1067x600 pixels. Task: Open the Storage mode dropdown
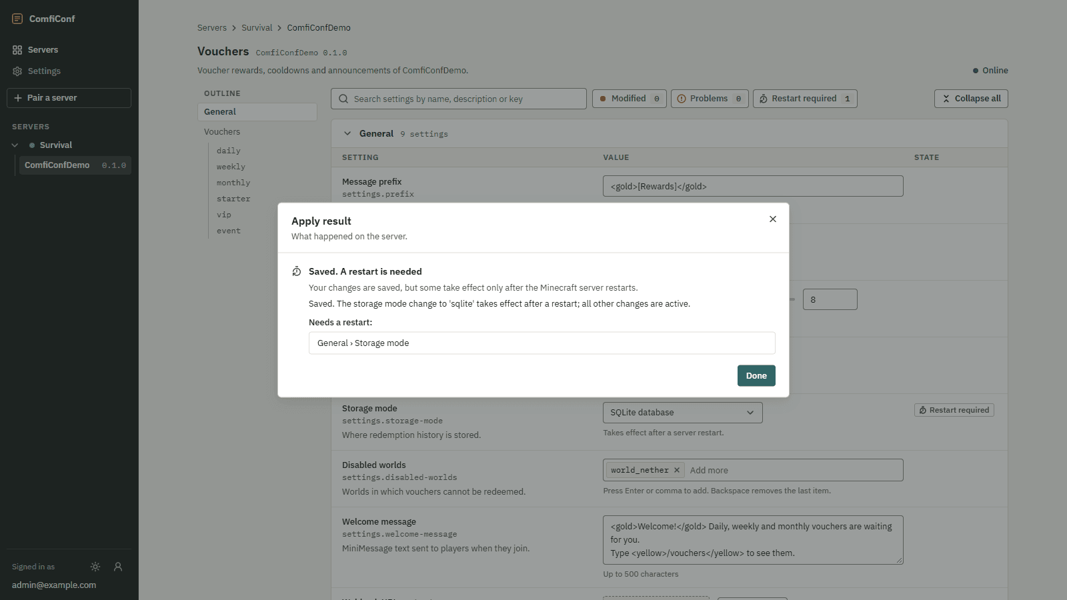[683, 413]
